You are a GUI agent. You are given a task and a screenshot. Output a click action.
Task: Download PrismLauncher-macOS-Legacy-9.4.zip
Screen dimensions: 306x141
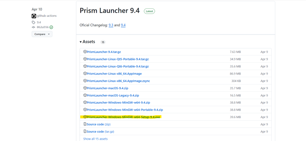pyautogui.click(x=113, y=96)
